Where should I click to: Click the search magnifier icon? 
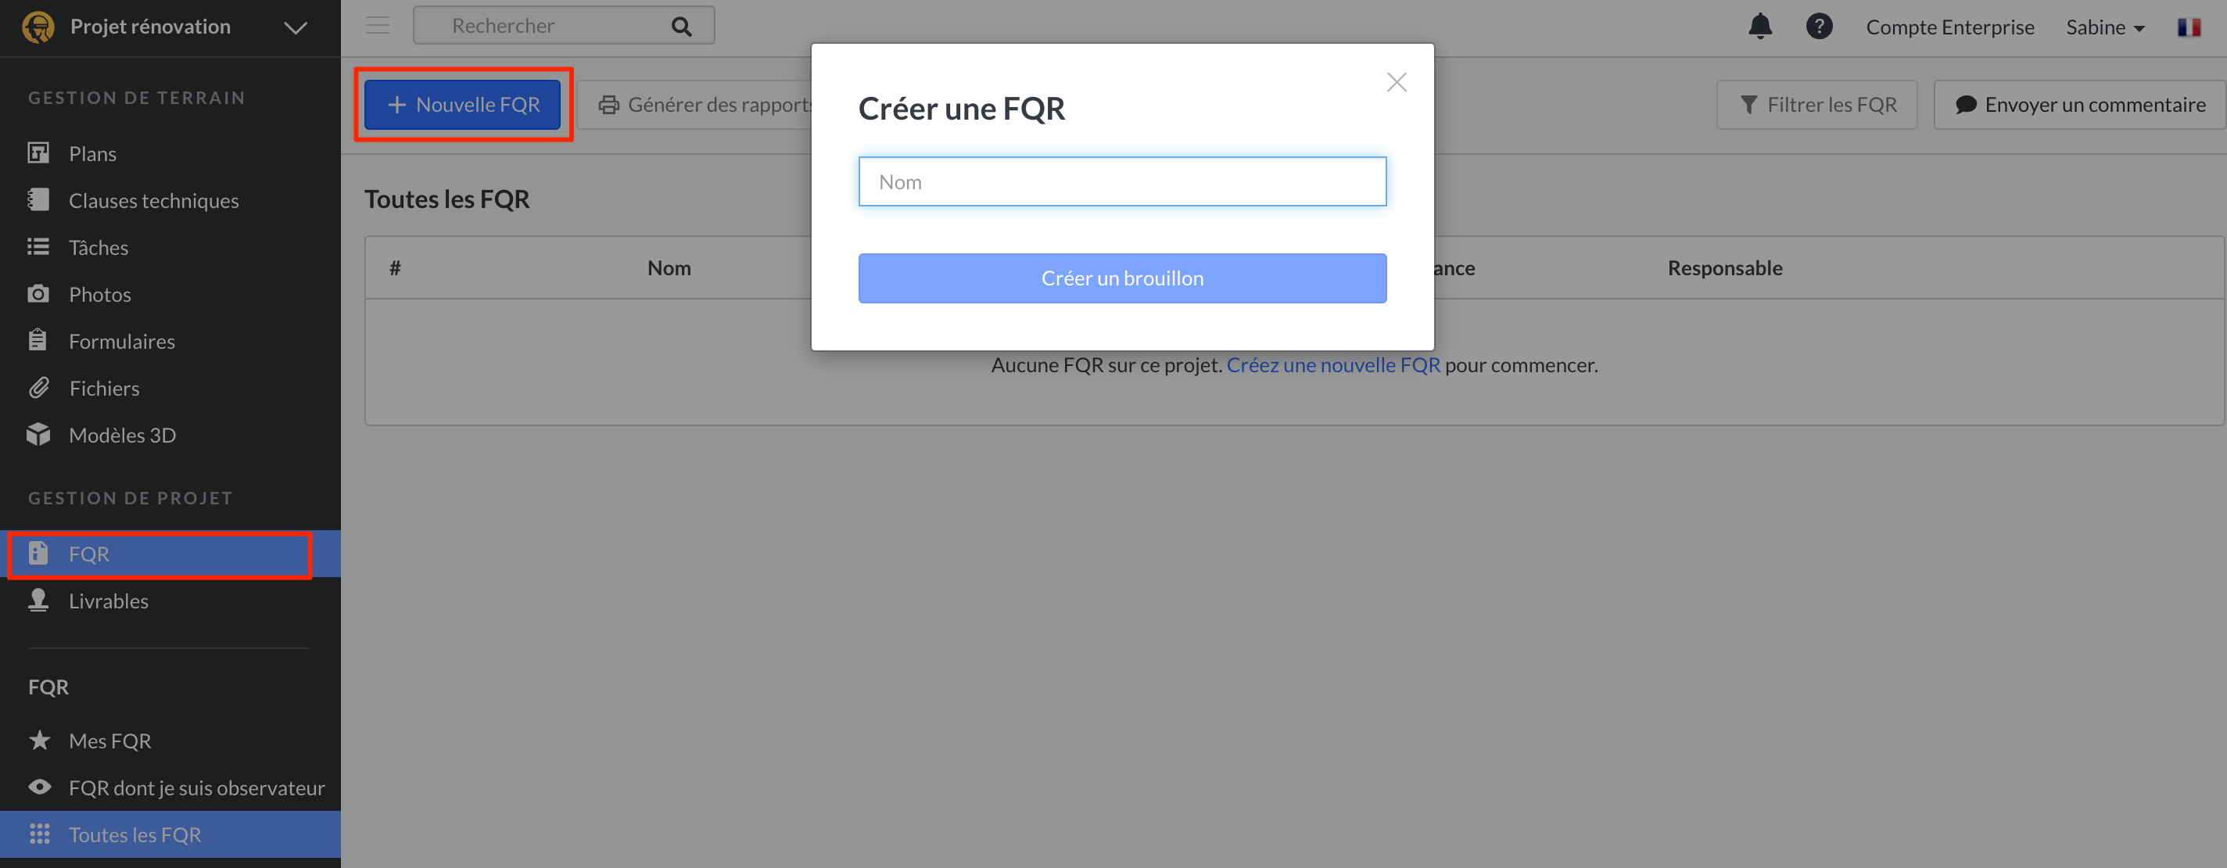click(x=681, y=27)
